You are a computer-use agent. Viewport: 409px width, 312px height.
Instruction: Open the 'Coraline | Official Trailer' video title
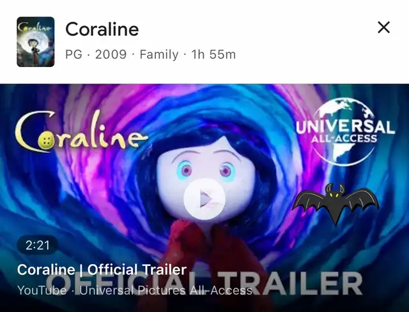pos(102,269)
